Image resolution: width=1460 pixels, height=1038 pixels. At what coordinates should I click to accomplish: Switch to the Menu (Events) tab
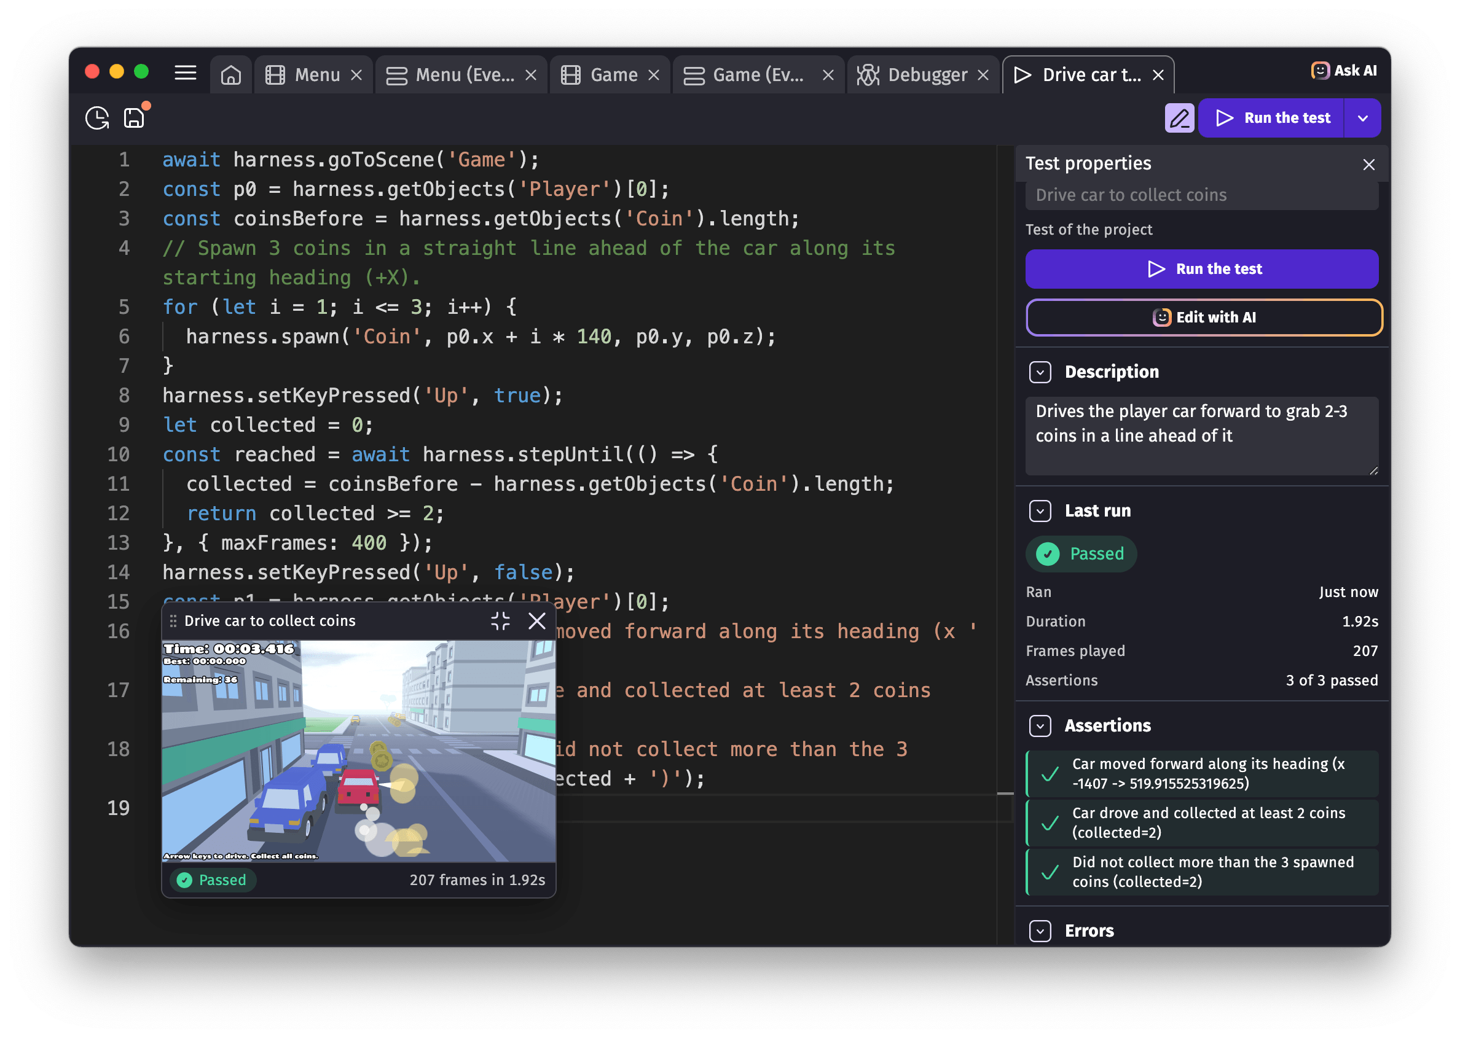(x=460, y=75)
